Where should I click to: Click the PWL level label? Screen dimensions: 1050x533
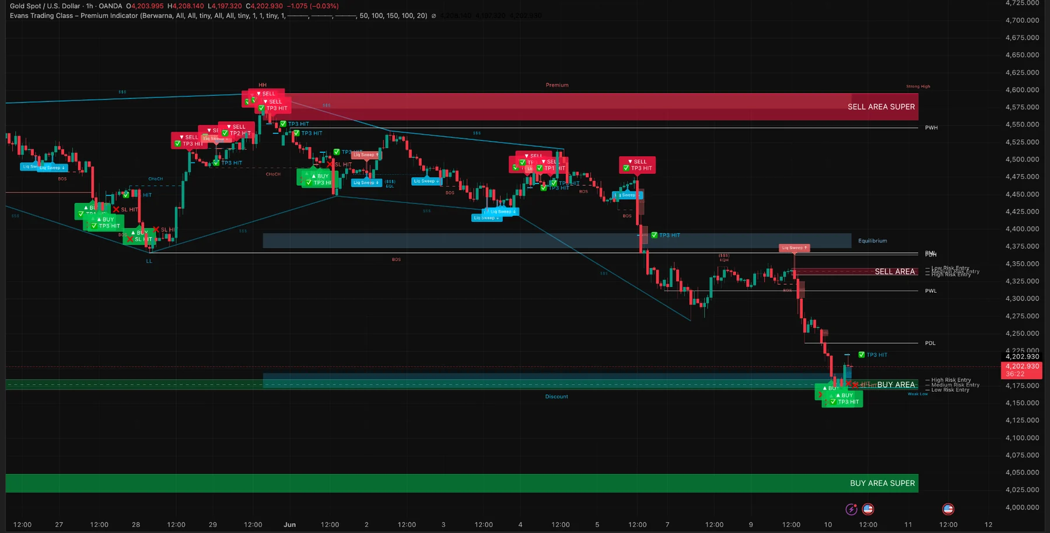point(930,291)
